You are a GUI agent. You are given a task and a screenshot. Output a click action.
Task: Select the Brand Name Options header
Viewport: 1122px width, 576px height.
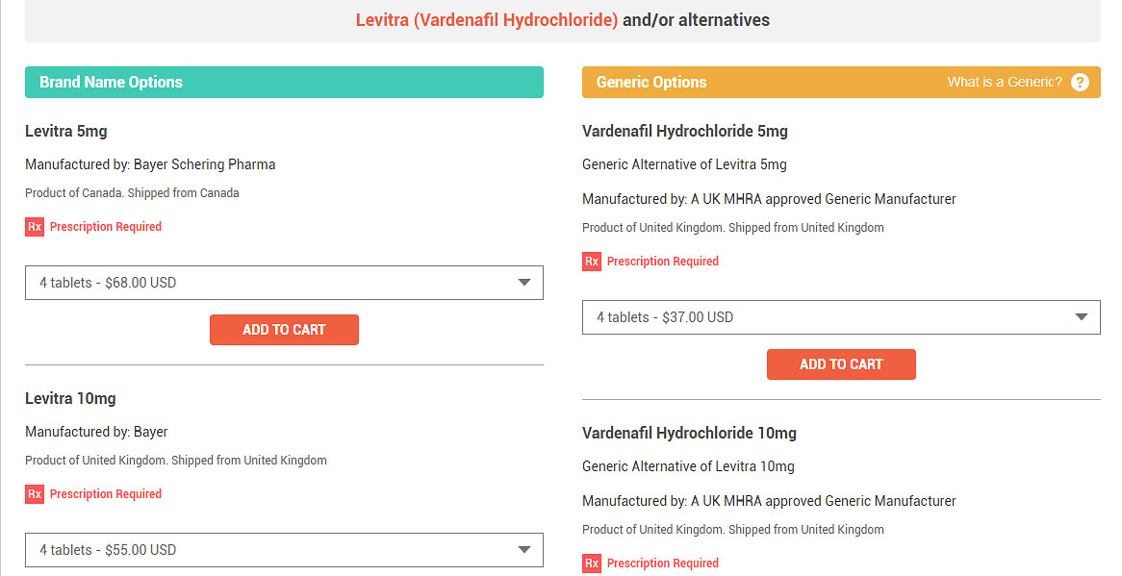[x=284, y=82]
